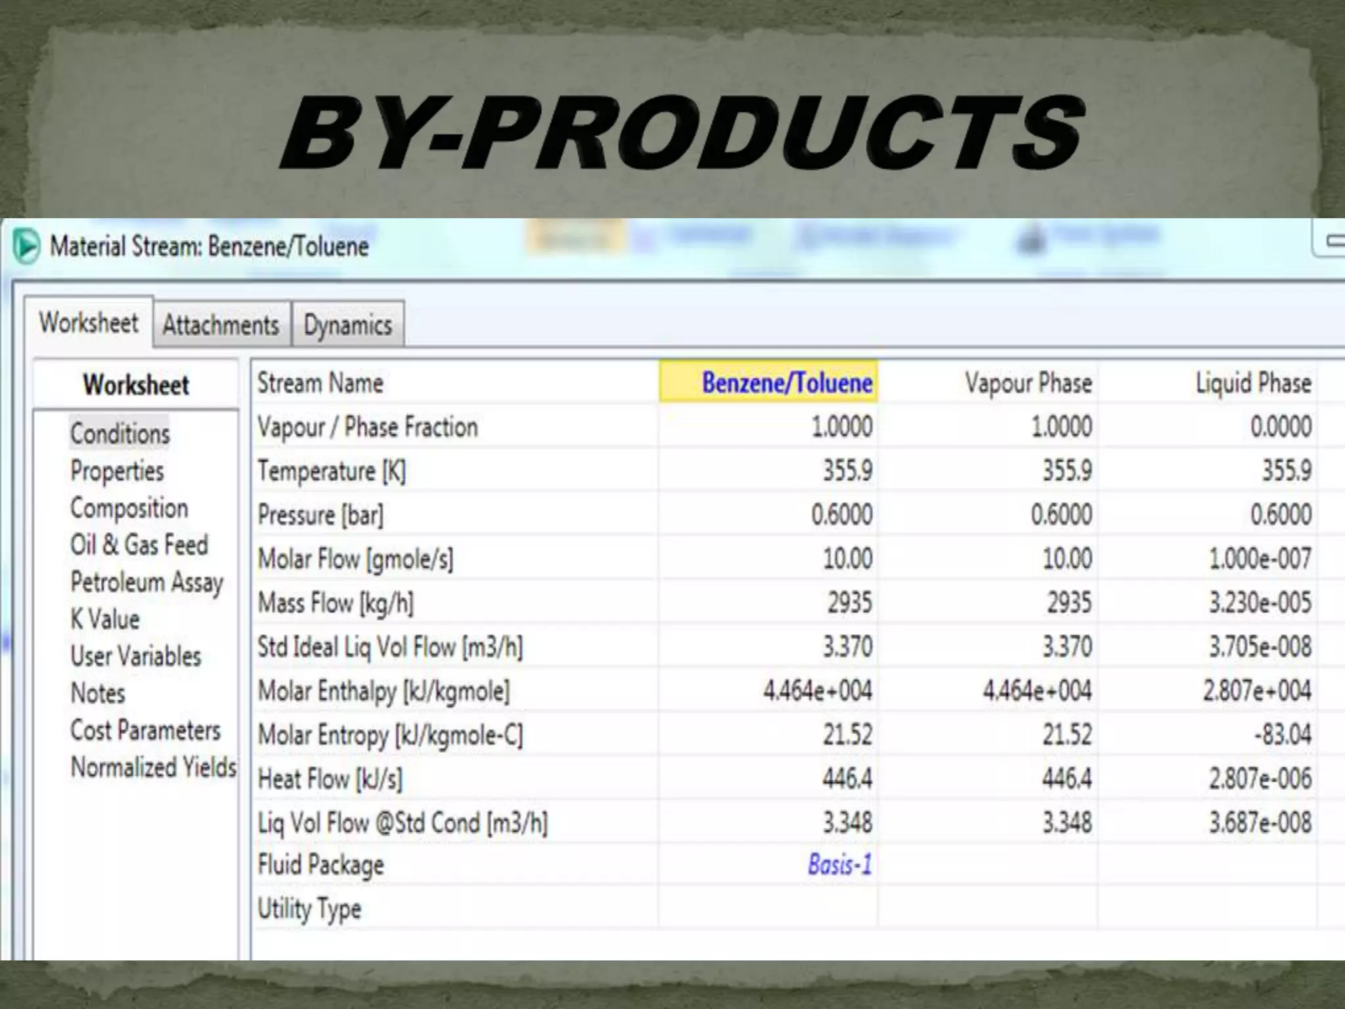Click the Vapour / Phase Fraction label
The image size is (1345, 1009).
tap(368, 427)
